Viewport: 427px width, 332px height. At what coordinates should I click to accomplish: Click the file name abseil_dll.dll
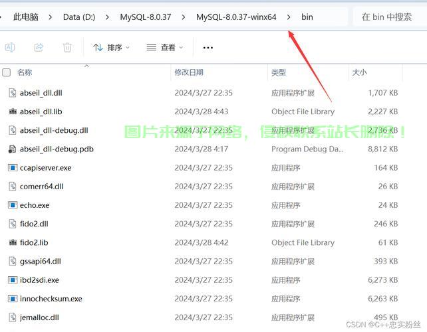click(x=41, y=93)
